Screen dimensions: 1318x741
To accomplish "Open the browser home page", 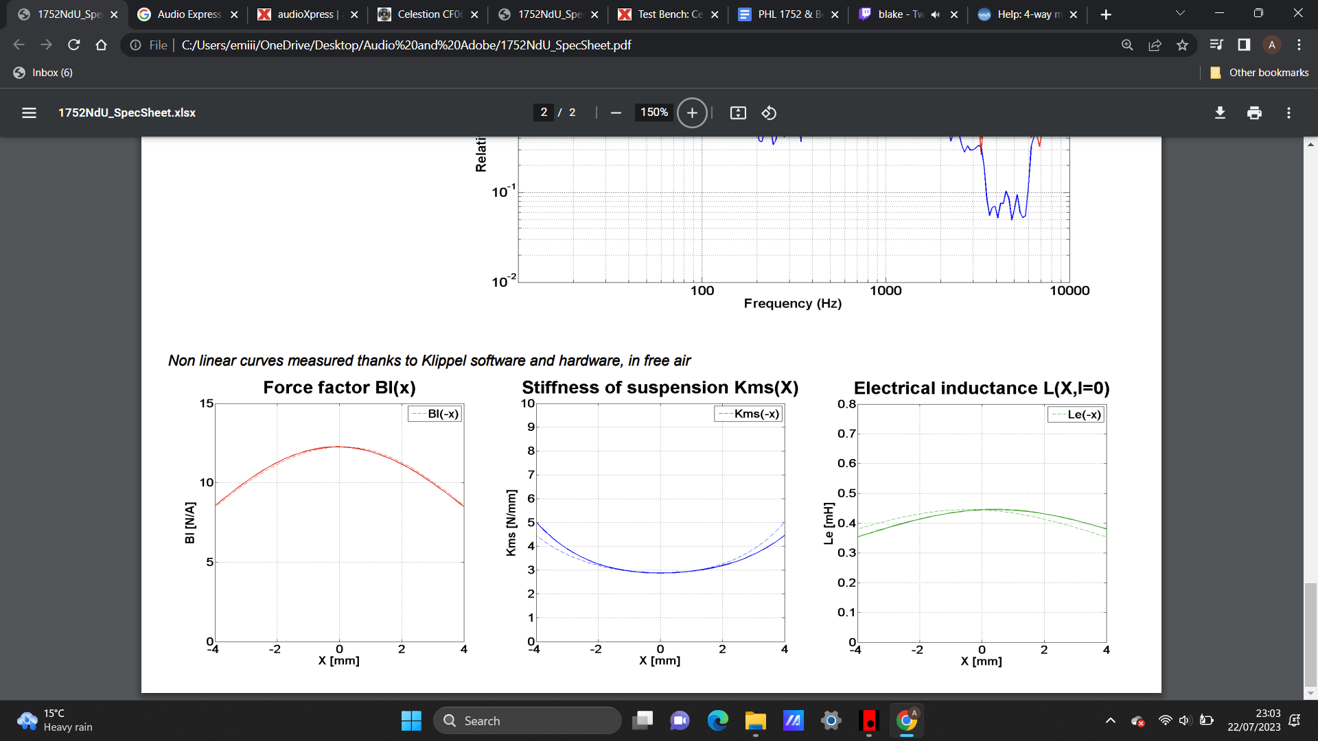I will [x=101, y=45].
